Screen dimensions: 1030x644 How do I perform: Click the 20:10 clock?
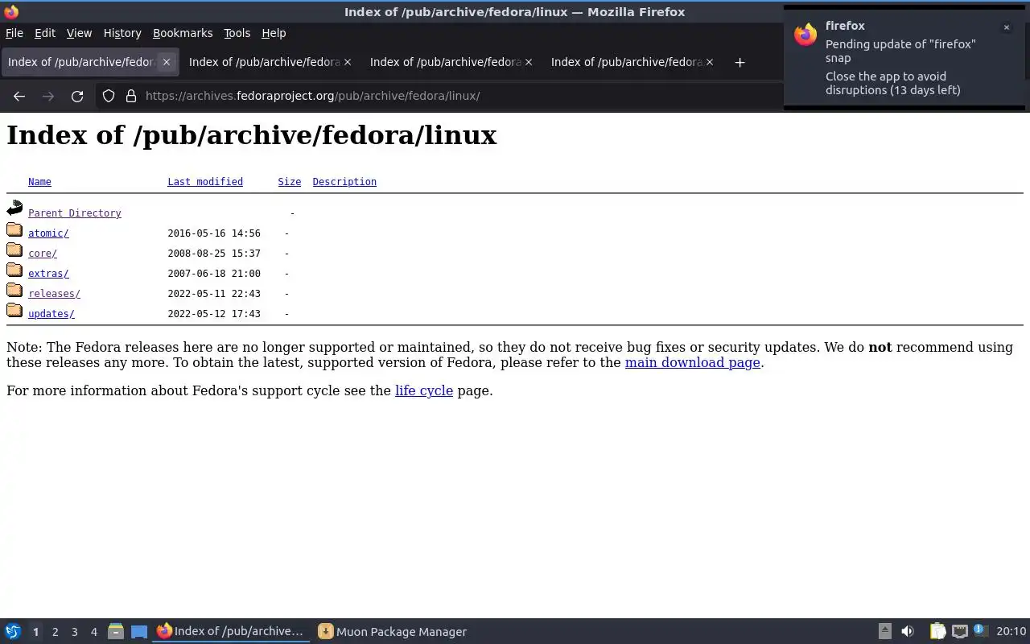(1011, 632)
